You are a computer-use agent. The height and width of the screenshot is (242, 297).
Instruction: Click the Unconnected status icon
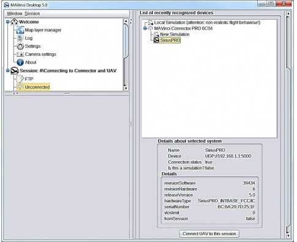[x=20, y=87]
